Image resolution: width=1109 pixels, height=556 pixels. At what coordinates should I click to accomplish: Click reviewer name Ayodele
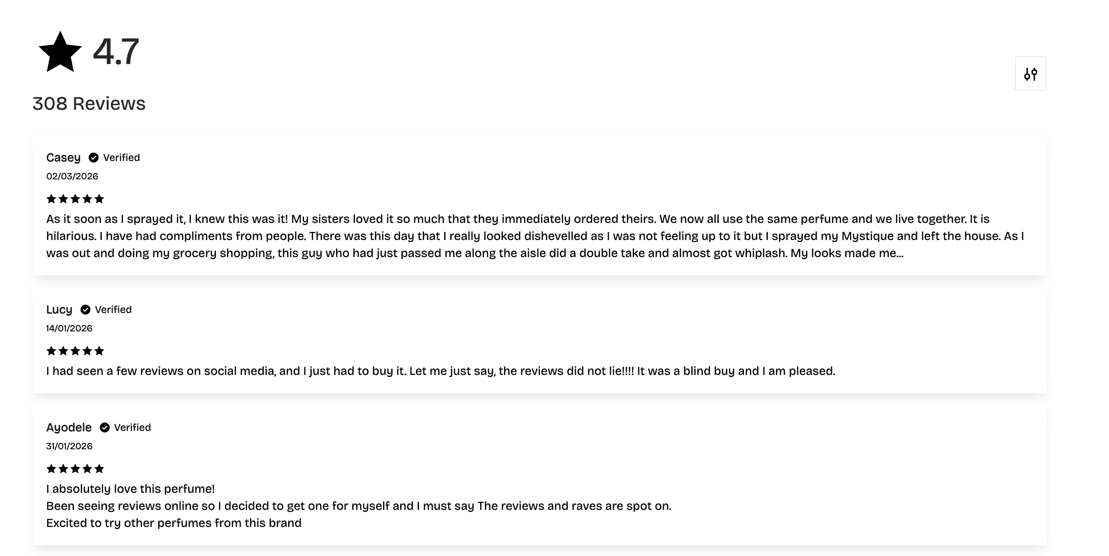tap(69, 427)
